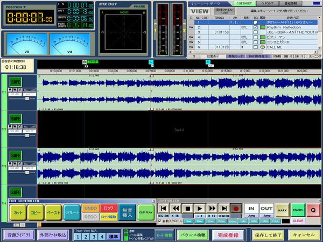The height and width of the screenshot is (242, 323).
Task: Toggle the BG checkbox for Rhythm Reflection
Action: [256, 27]
